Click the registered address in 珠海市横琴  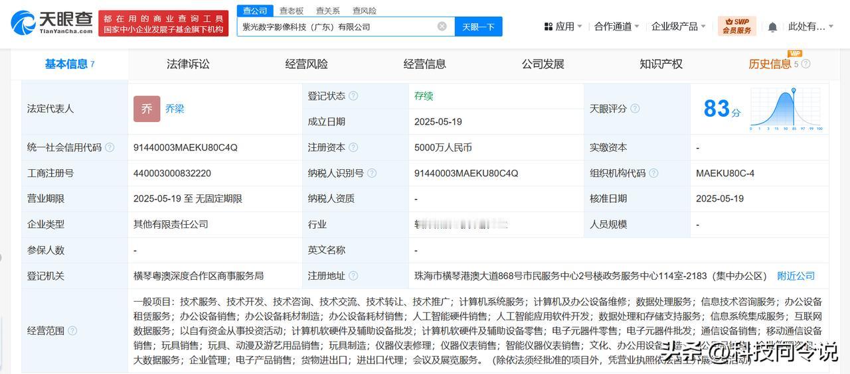(x=590, y=276)
